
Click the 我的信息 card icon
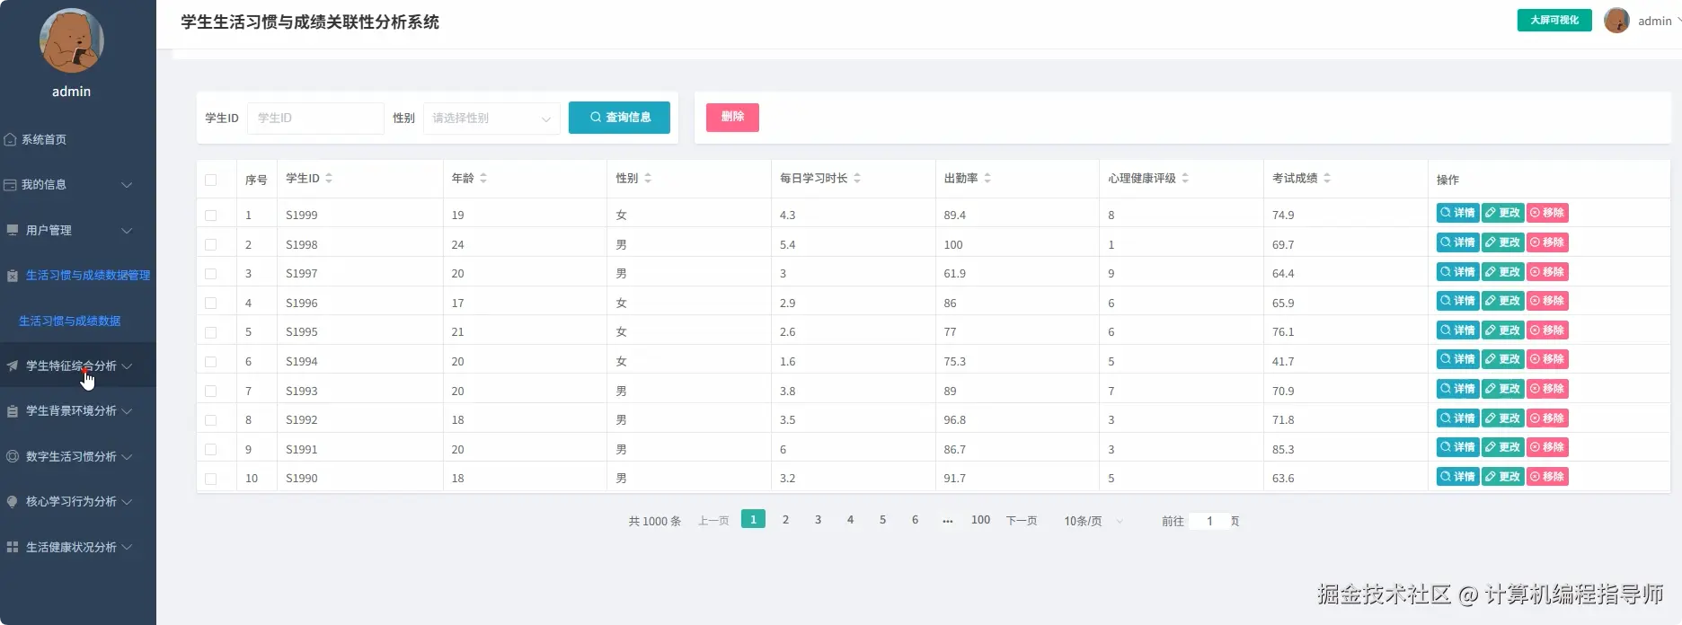11,185
